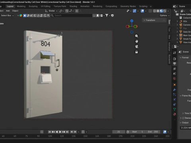Open the Select Box tool dropdown
This screenshot has height=143, width=191.
click(x=7, y=15)
